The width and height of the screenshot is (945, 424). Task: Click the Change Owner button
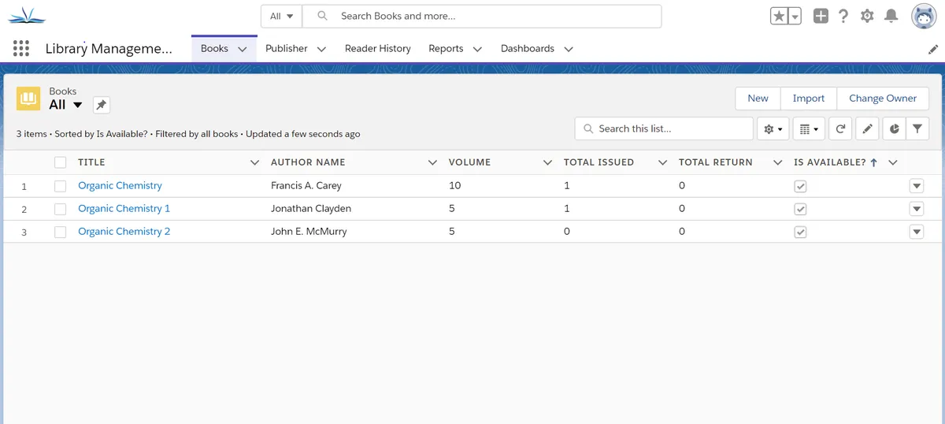(883, 99)
